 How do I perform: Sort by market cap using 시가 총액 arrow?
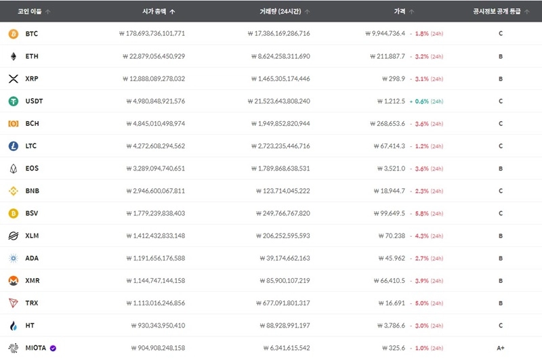[x=172, y=12]
